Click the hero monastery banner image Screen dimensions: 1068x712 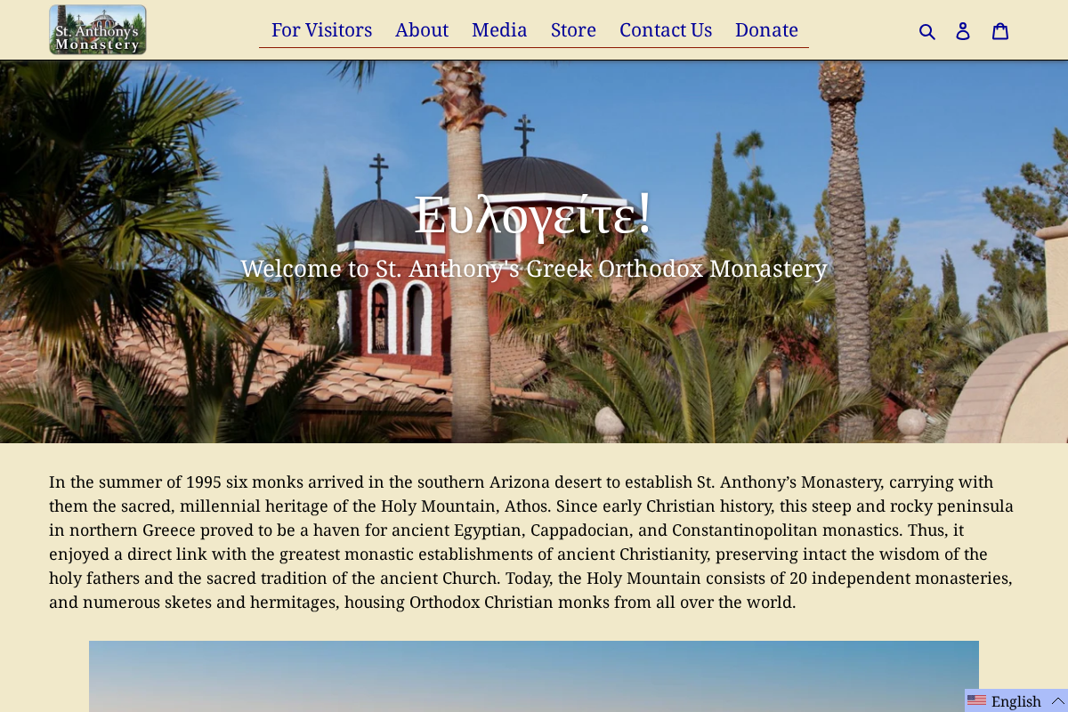click(x=534, y=252)
